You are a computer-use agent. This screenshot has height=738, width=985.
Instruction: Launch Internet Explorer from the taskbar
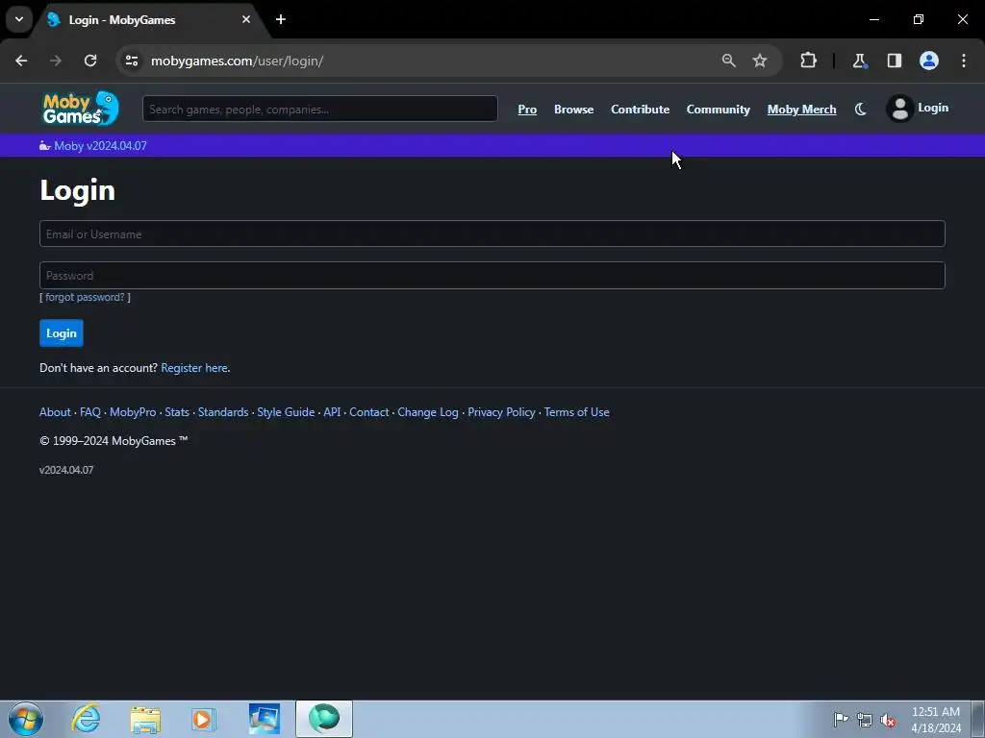[86, 719]
